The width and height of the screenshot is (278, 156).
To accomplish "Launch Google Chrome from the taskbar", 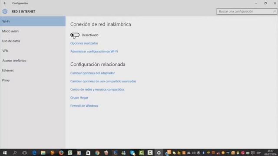I will [x=97, y=153].
